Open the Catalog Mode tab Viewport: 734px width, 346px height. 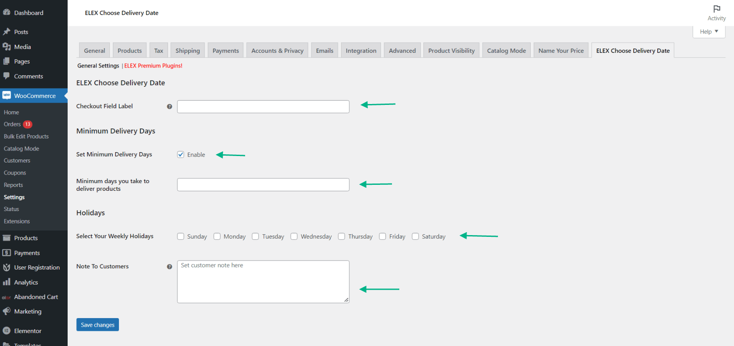507,50
